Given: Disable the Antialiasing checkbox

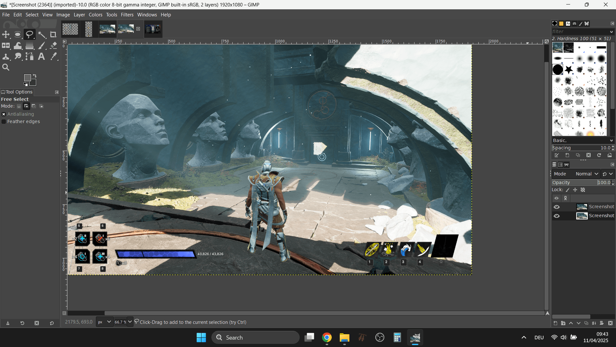Looking at the screenshot, I should (4, 114).
